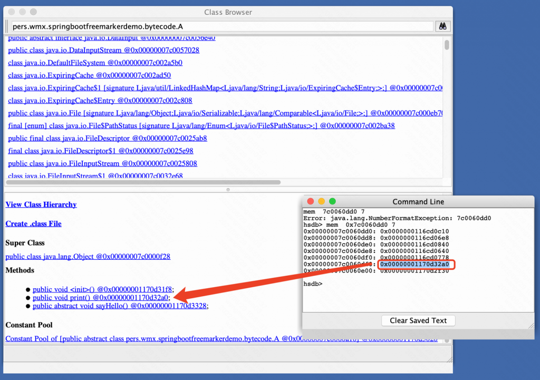Click View Class Hierarchy link

(41, 204)
